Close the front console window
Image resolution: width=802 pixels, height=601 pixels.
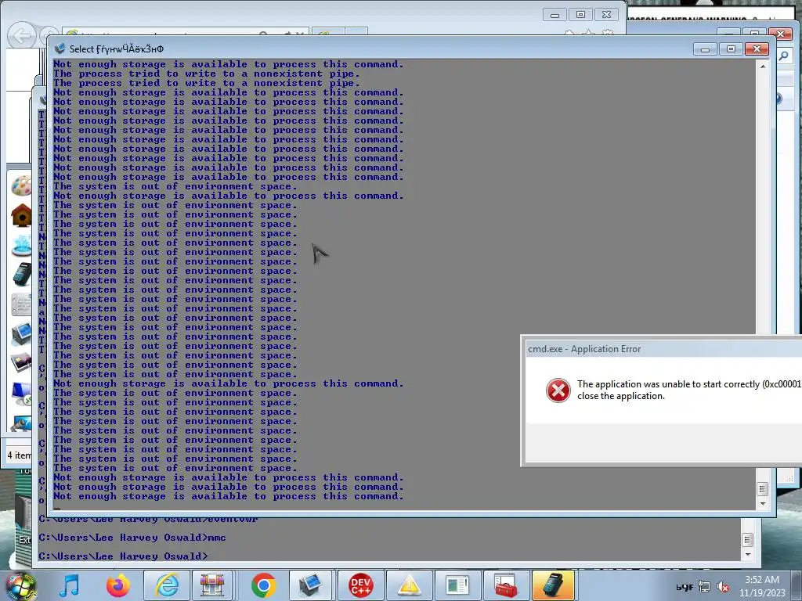click(x=757, y=49)
